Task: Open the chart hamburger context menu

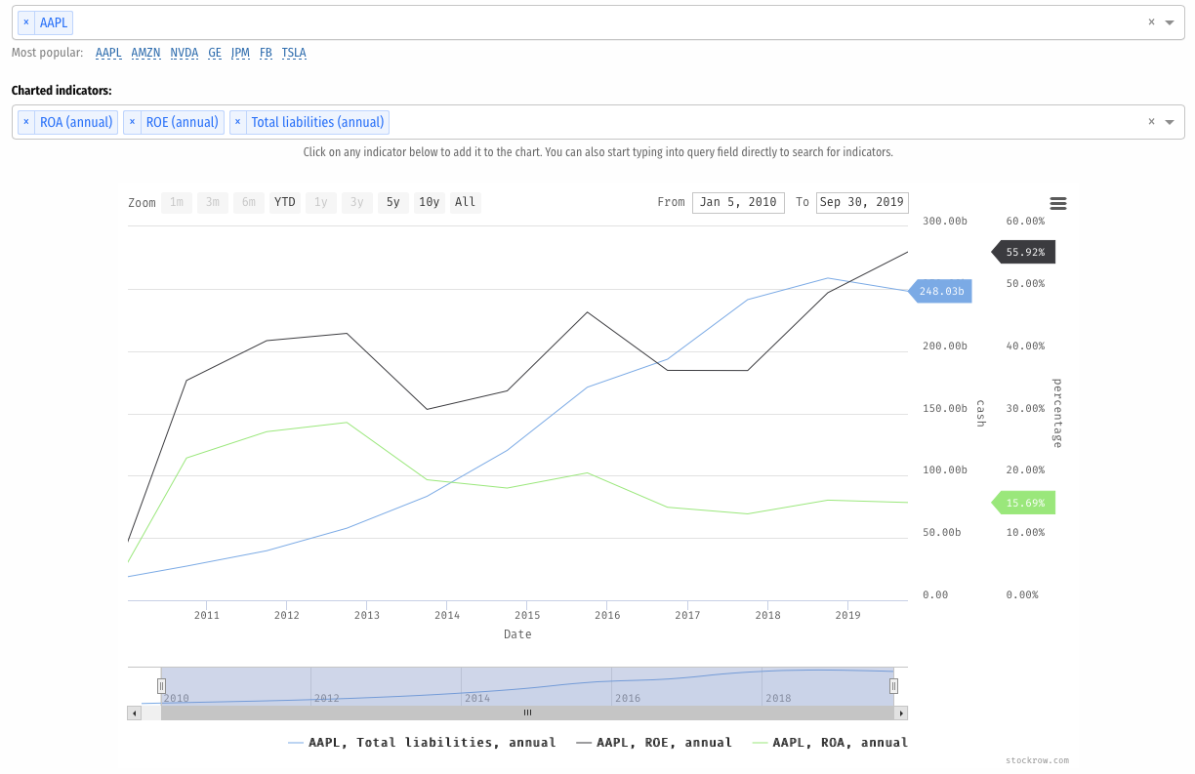Action: [1058, 203]
